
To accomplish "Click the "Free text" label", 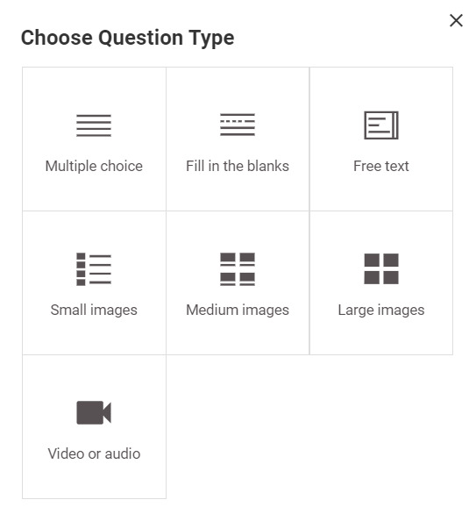I will pos(381,166).
